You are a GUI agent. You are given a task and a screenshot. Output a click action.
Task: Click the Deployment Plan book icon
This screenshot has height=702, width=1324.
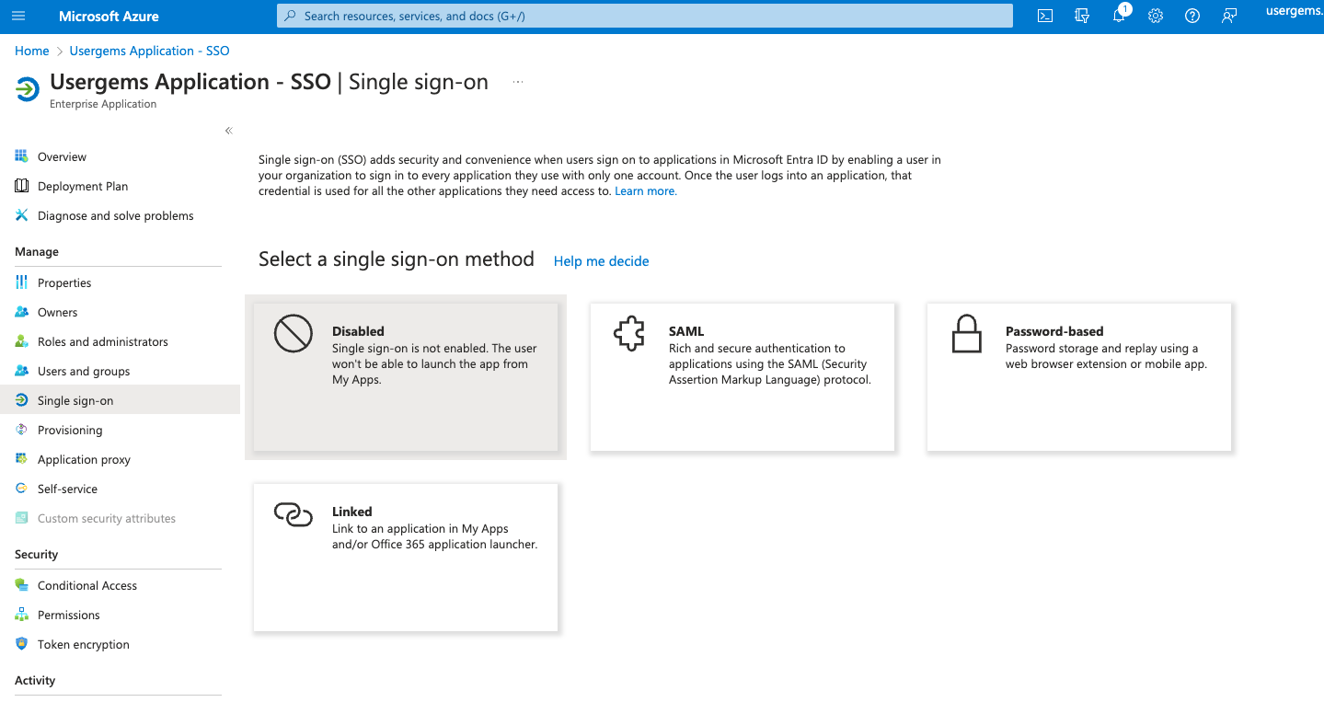[22, 186]
